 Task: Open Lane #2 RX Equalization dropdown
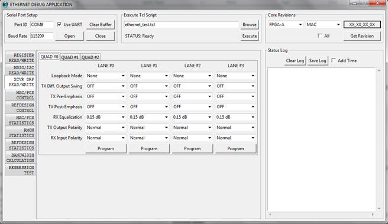[192, 117]
